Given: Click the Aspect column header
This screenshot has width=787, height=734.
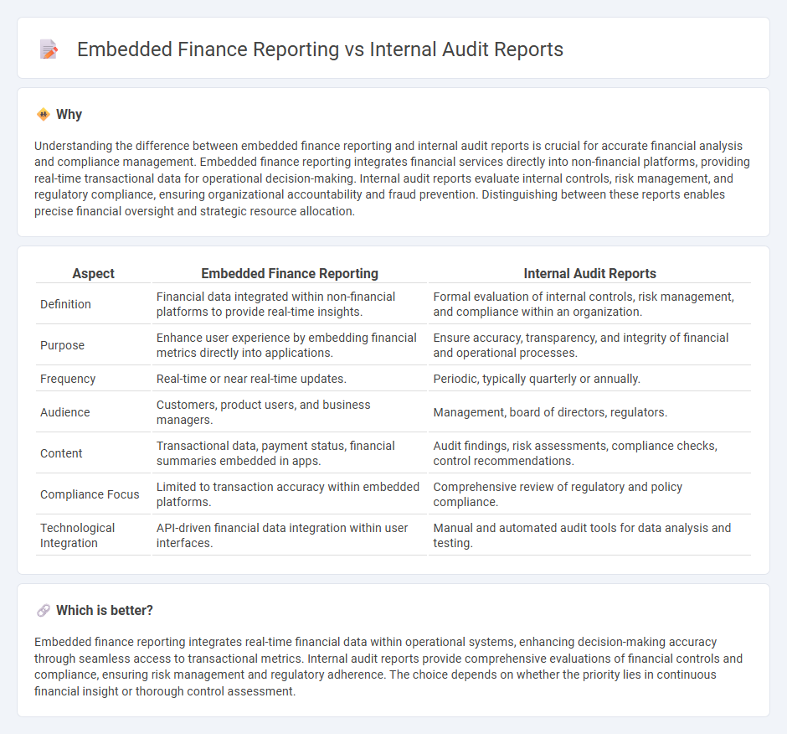Looking at the screenshot, I should pyautogui.click(x=94, y=273).
